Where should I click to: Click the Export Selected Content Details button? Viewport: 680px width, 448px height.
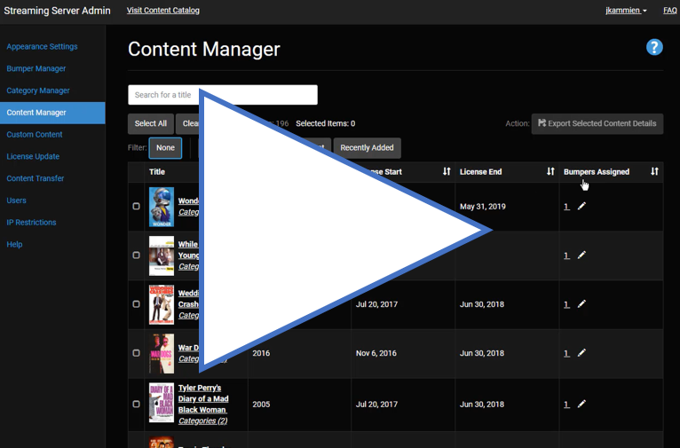[x=597, y=123]
